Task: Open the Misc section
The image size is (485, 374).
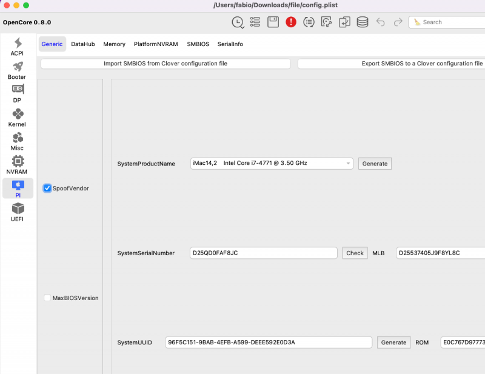Action: click(x=17, y=142)
